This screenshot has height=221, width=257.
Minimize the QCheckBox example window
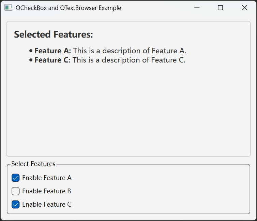(197, 8)
